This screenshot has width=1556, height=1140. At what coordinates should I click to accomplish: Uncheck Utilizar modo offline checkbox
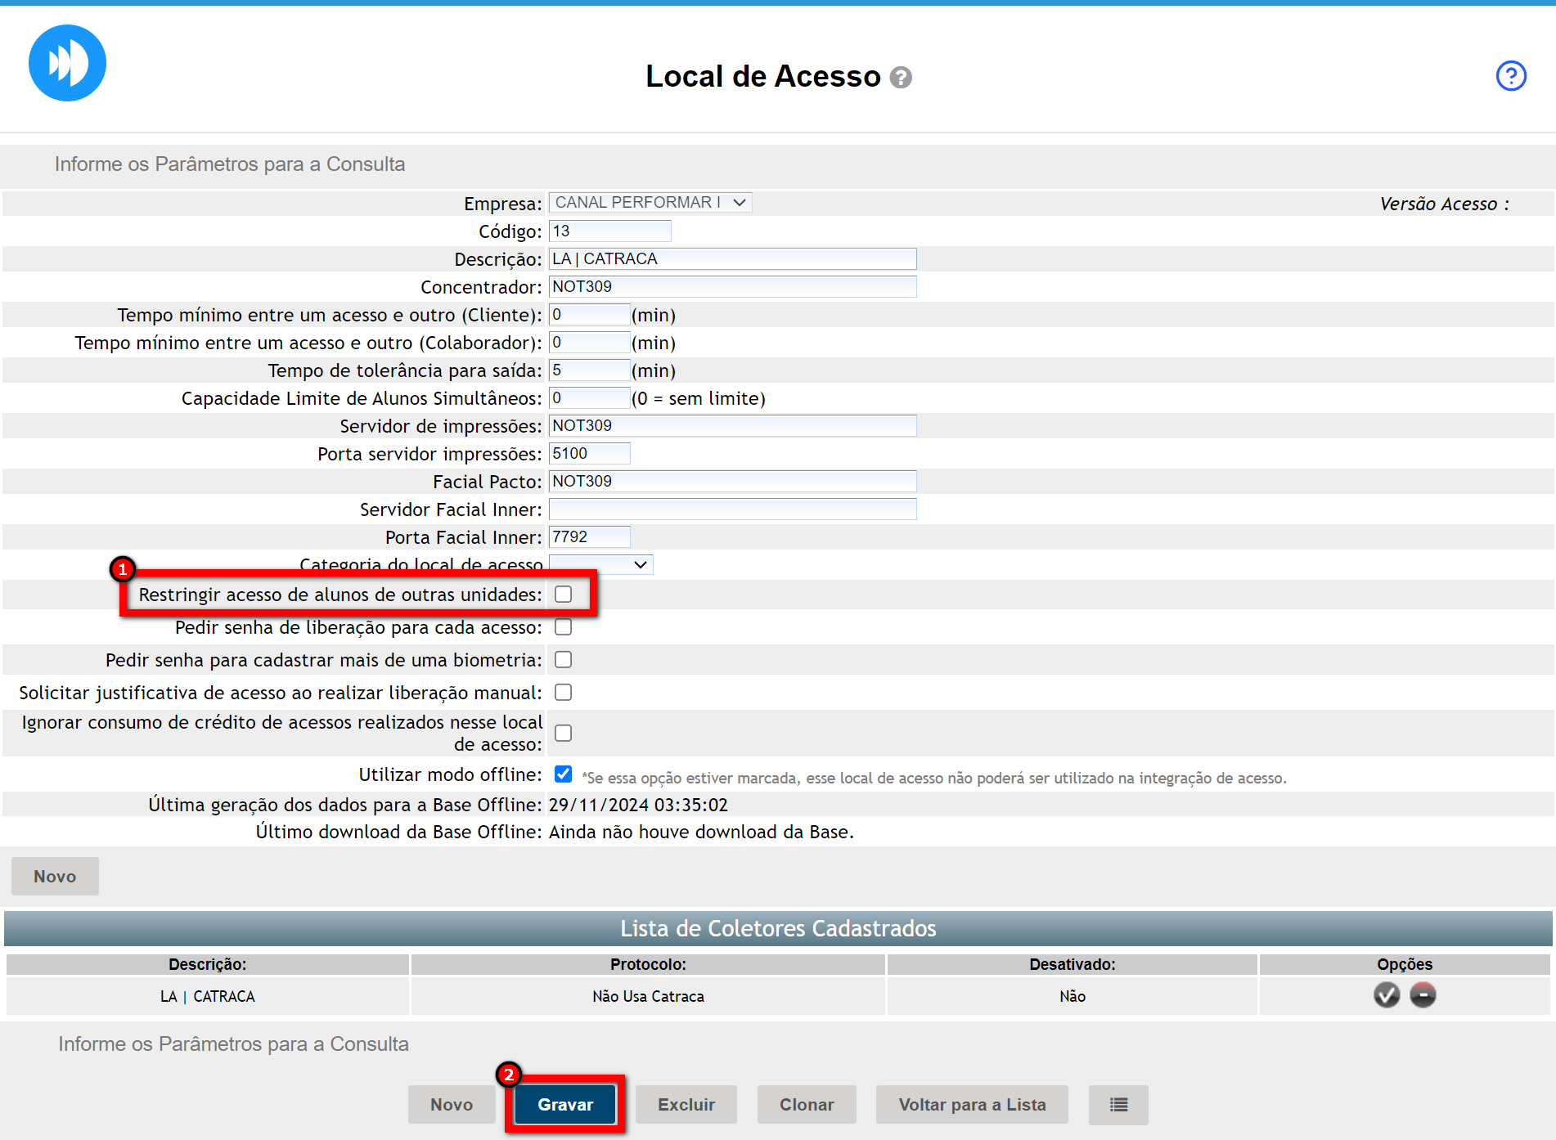(x=563, y=774)
